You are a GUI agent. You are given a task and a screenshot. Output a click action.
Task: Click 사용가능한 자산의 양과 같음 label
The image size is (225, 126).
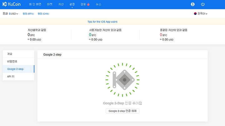click(x=105, y=30)
